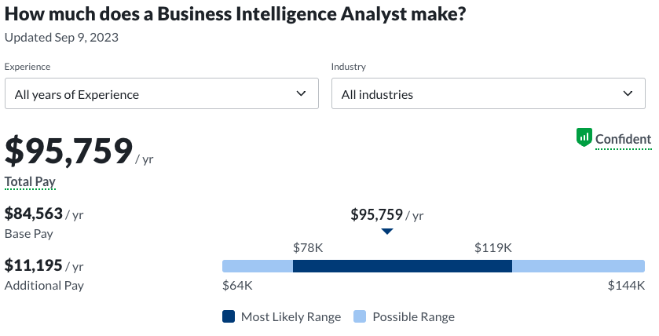The height and width of the screenshot is (336, 659).
Task: Click the $144K maximum range label
Action: [x=626, y=286]
